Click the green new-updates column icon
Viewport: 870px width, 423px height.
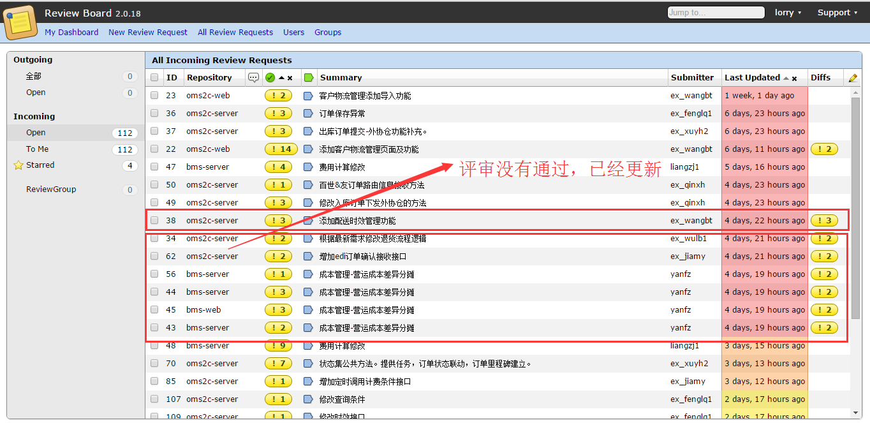pyautogui.click(x=309, y=77)
